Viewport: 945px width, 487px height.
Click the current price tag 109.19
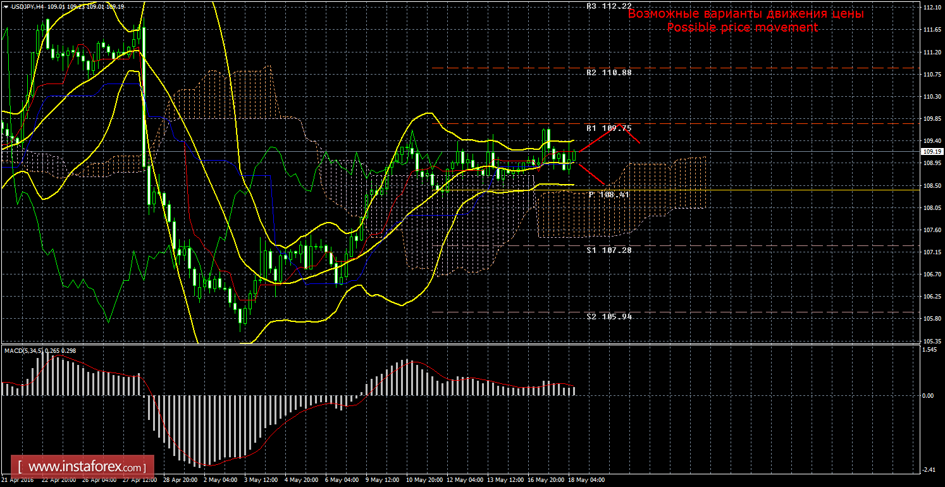pos(930,152)
